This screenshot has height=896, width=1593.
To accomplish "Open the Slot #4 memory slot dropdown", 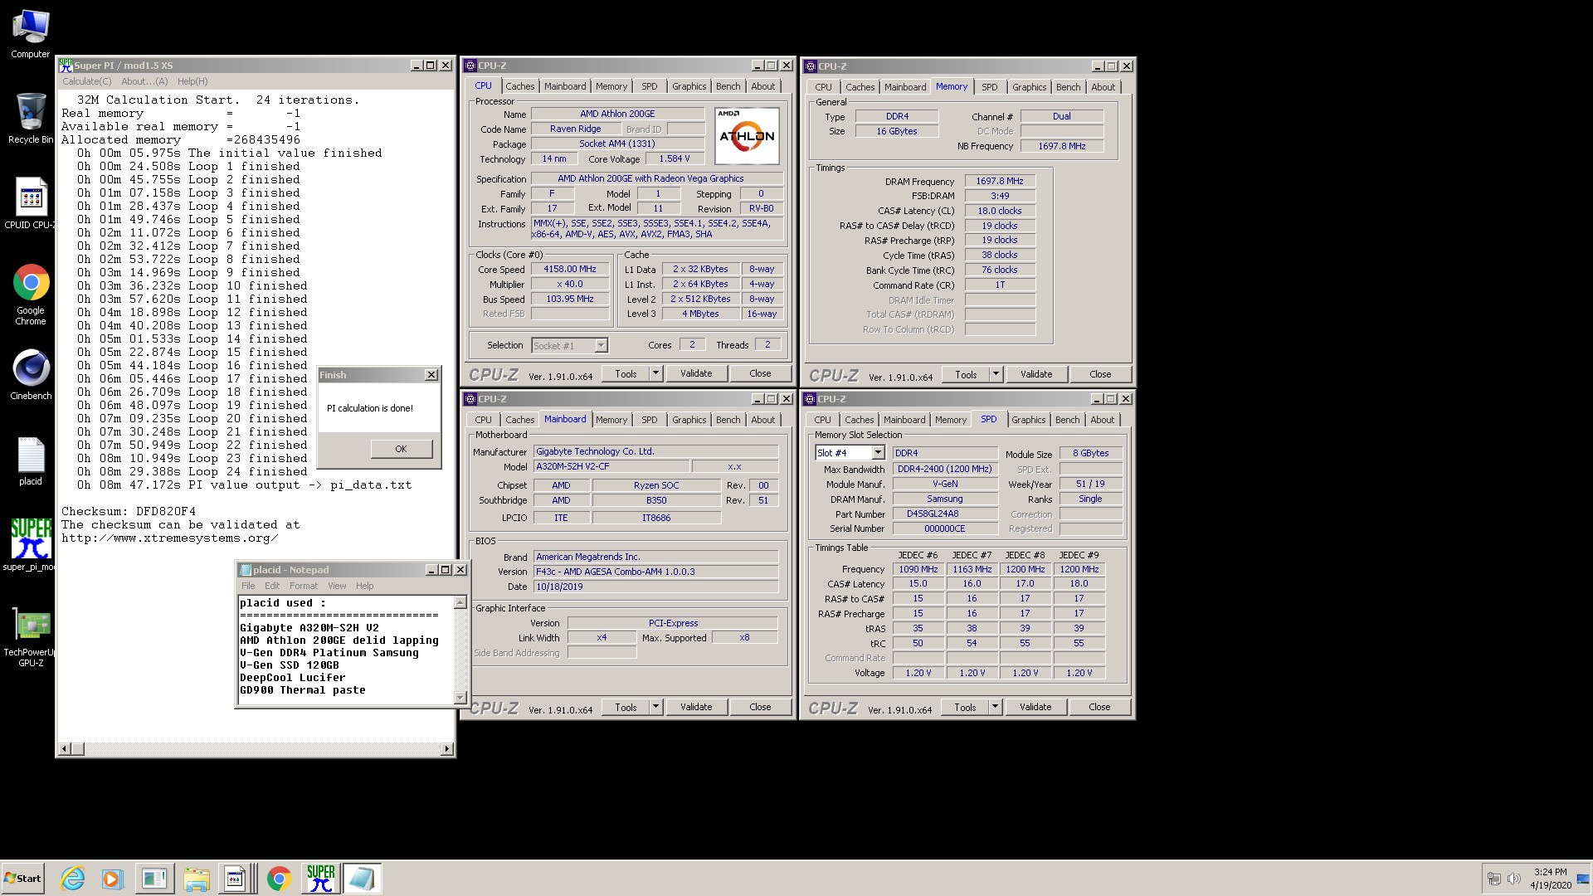I will (x=878, y=453).
